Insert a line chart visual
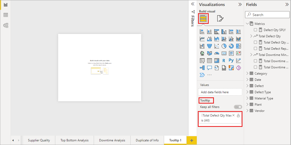291x145 pixels. pyautogui.click(x=202, y=39)
